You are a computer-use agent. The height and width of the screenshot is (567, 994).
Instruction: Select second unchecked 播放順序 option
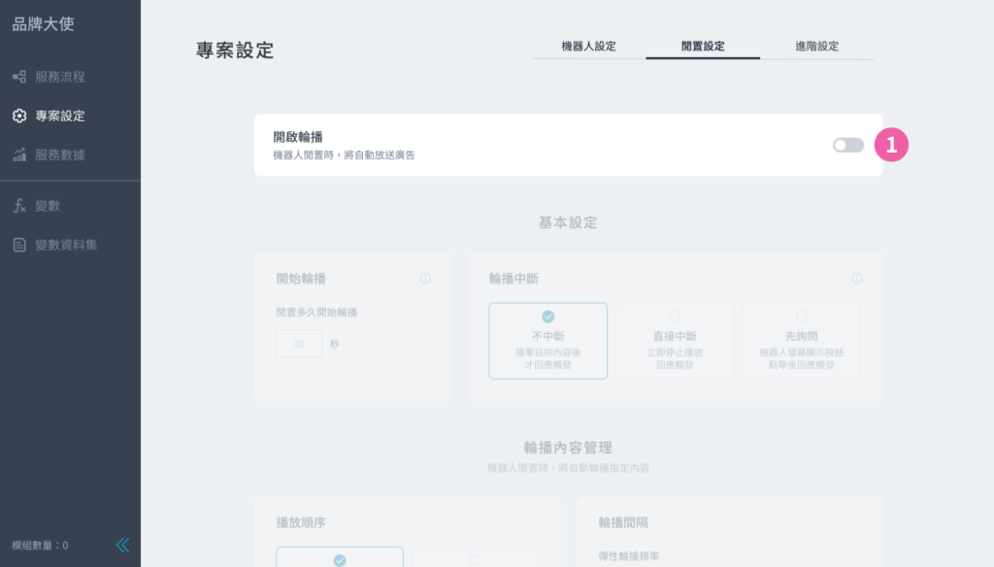pos(475,557)
